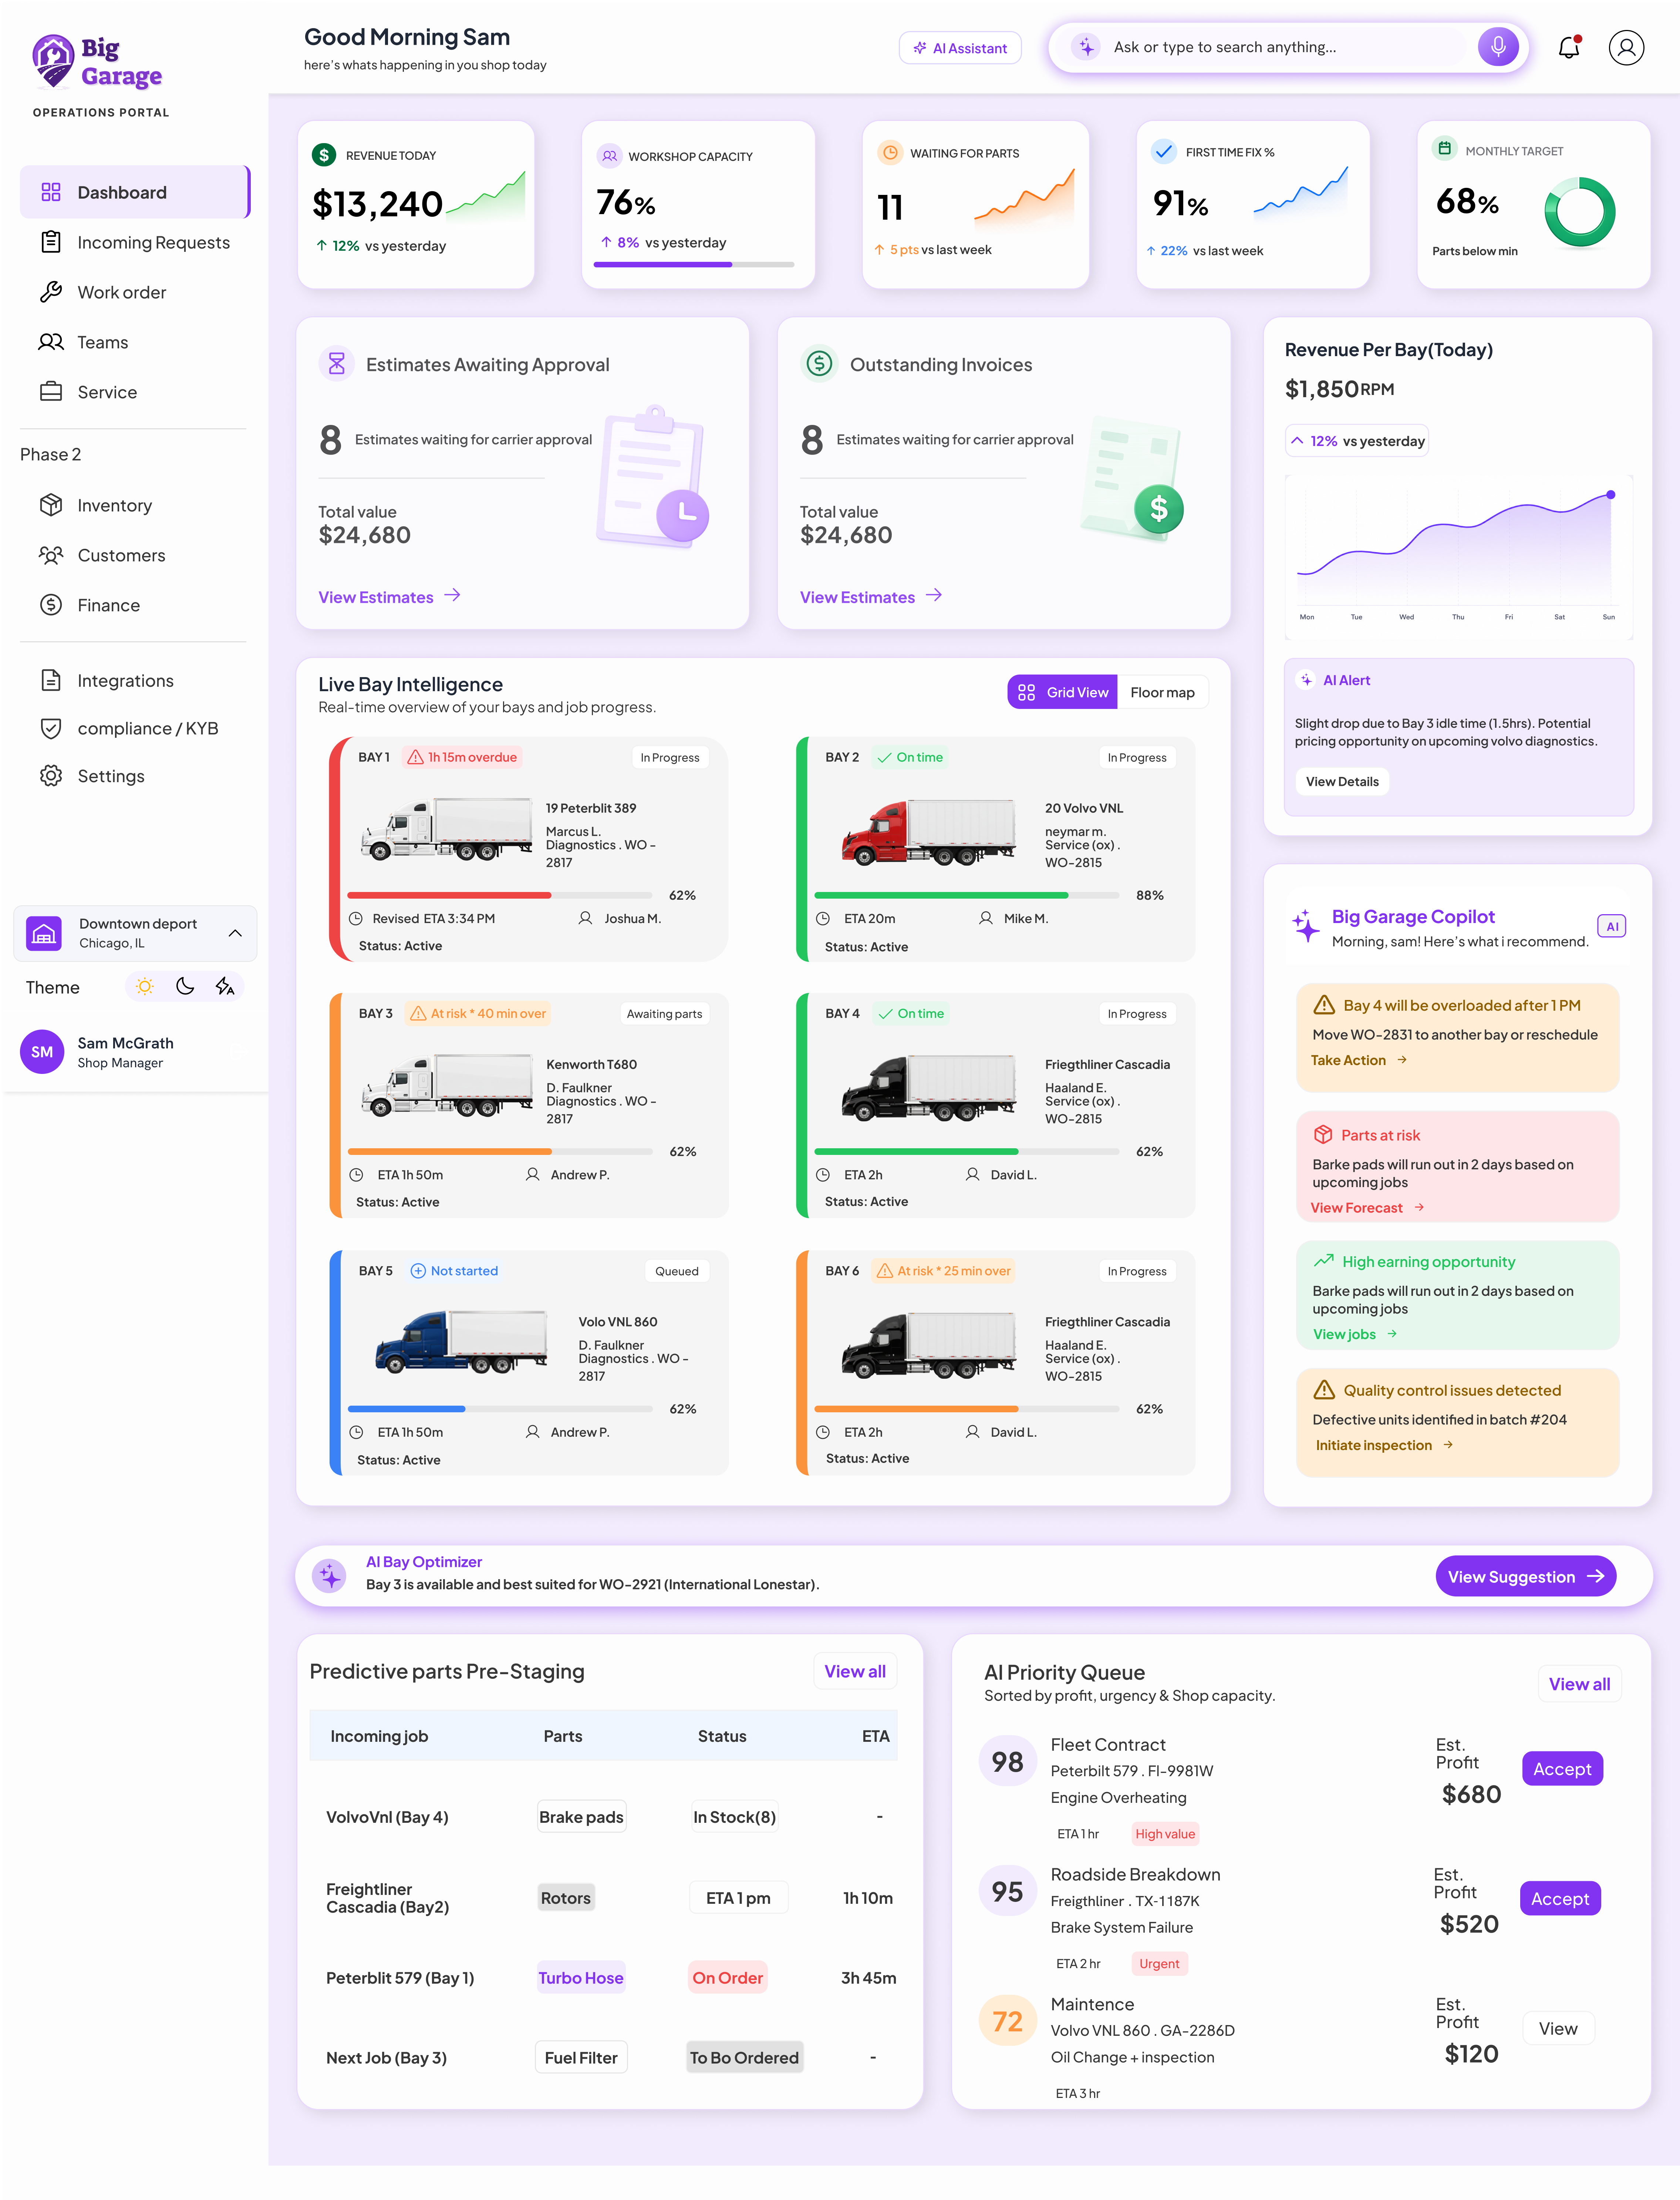The image size is (1680, 2200).
Task: Select the light theme sun icon
Action: (145, 987)
